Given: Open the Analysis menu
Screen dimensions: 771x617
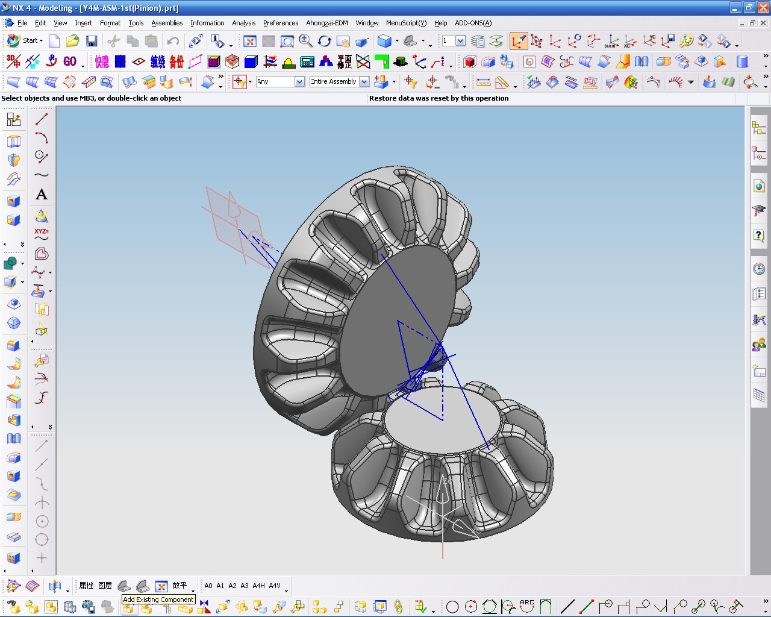Looking at the screenshot, I should [x=244, y=23].
